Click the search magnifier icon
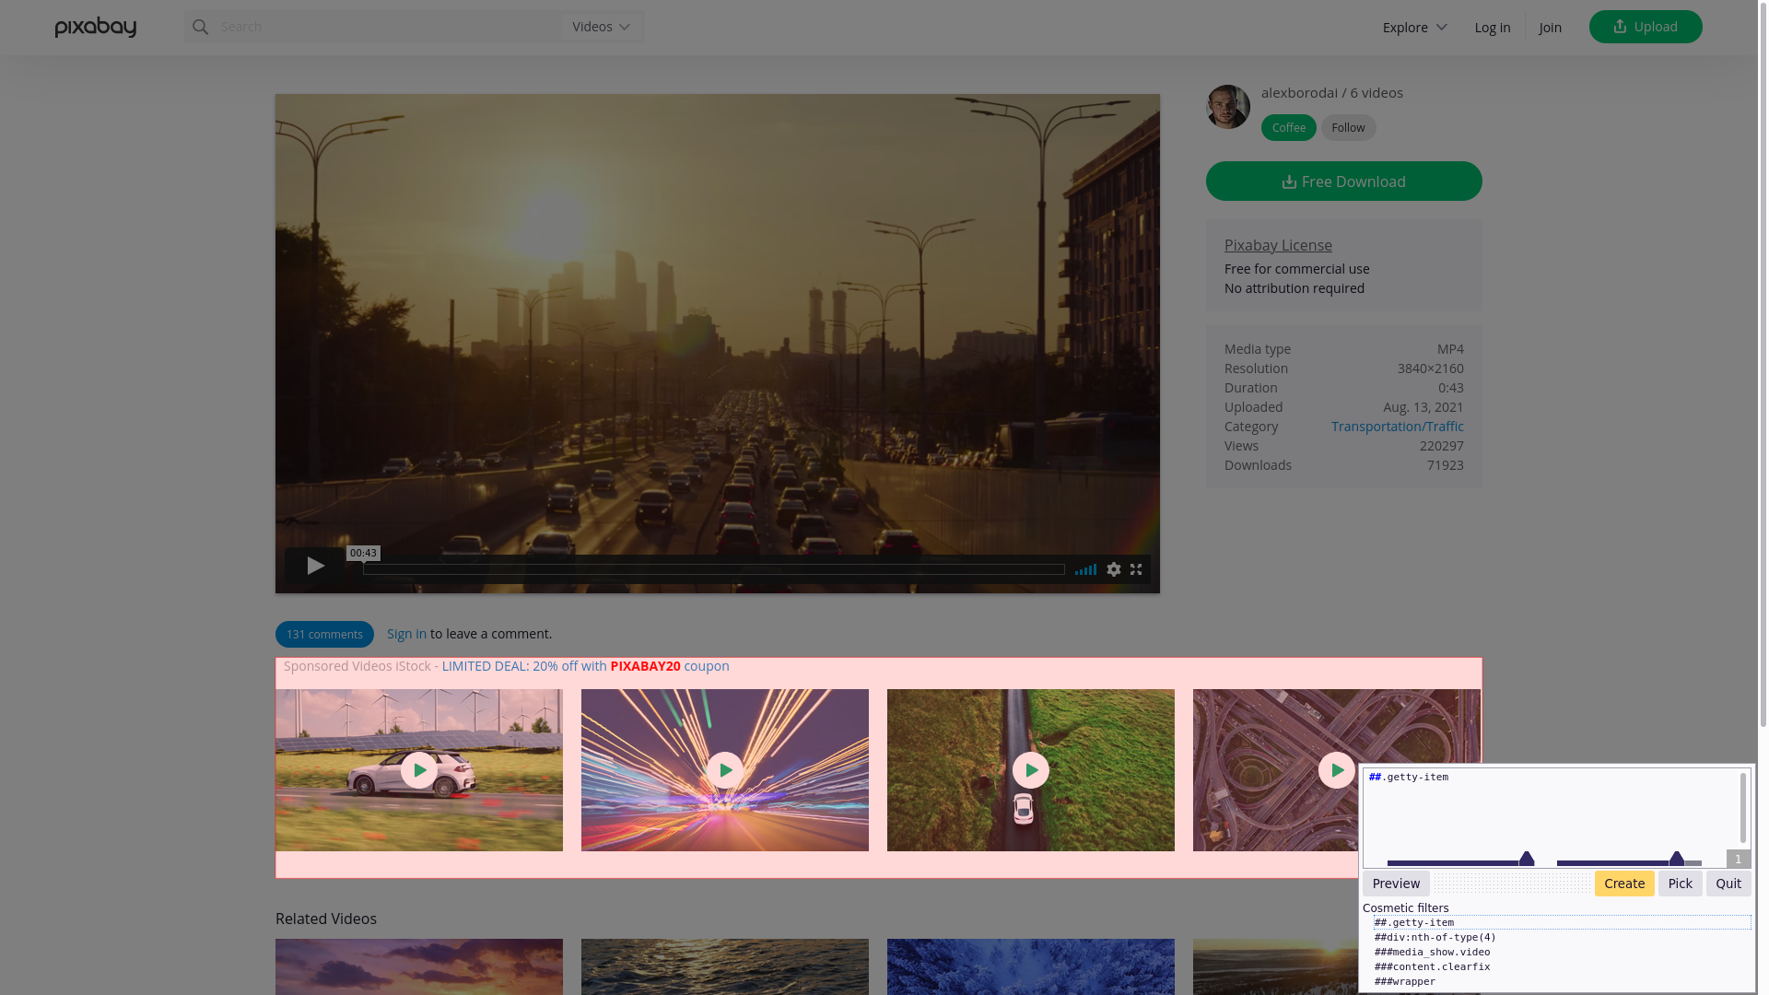 [200, 27]
